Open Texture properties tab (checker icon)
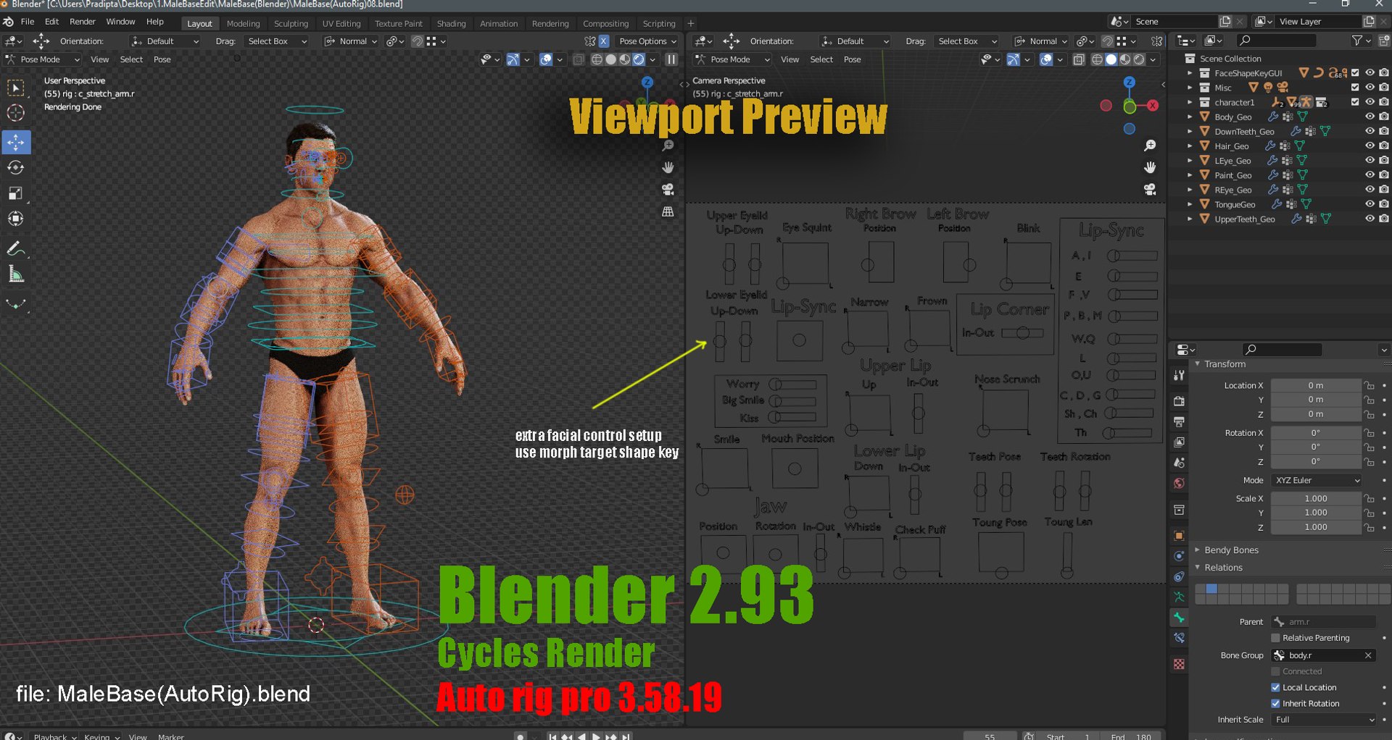 [1179, 664]
